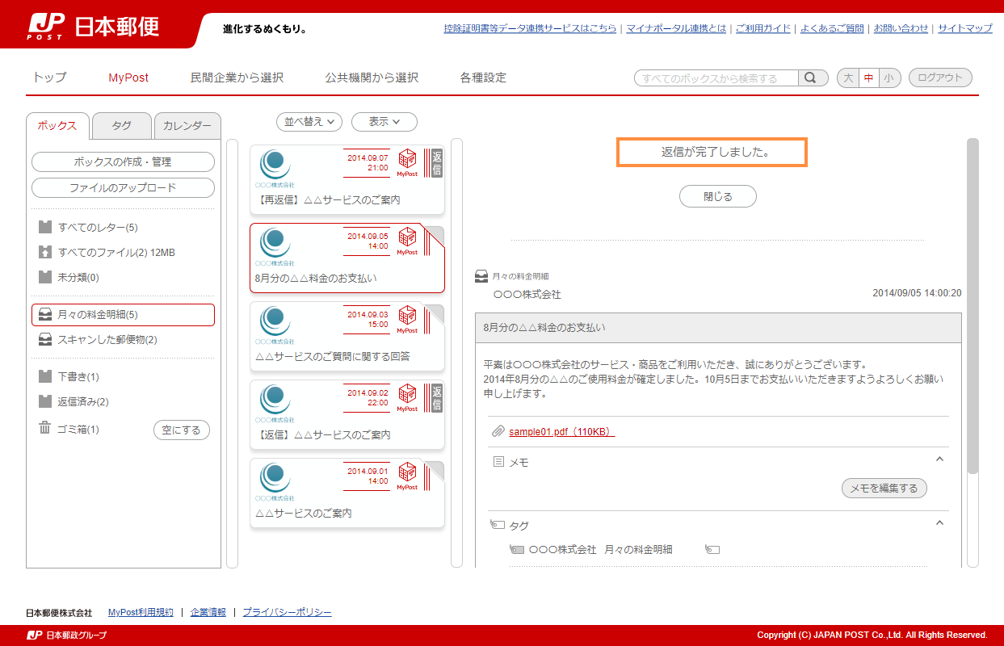This screenshot has width=1004, height=646.
Task: Click tag icon before ○○○株式会社 tag
Action: (517, 549)
